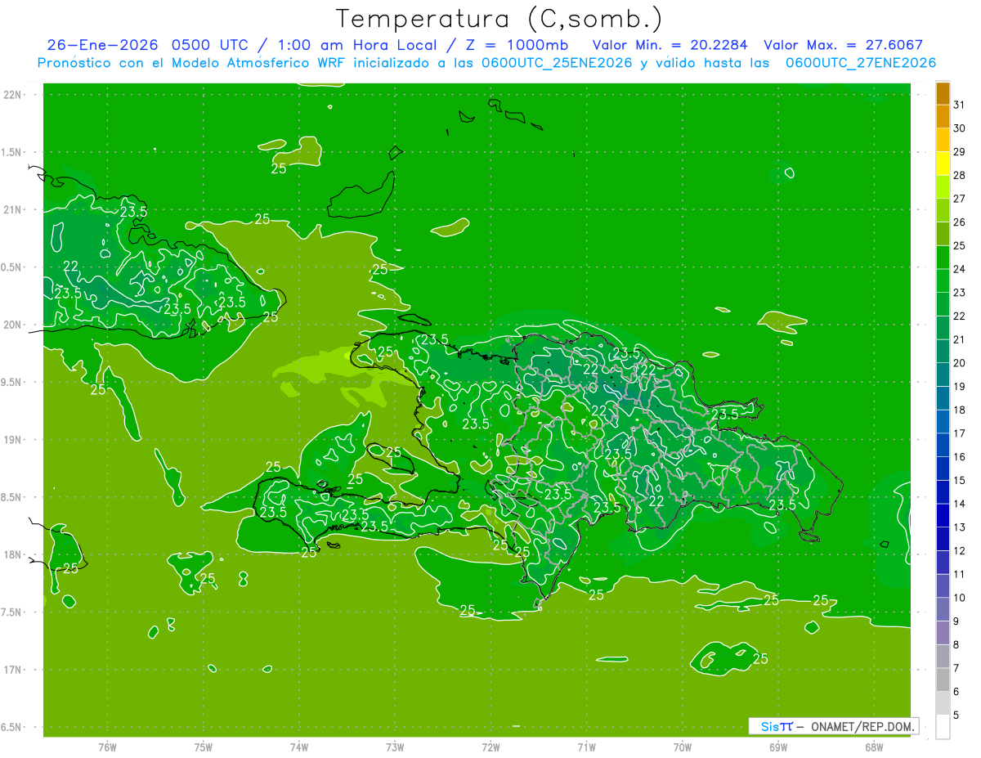The image size is (981, 758).
Task: Click the "69W" longitude label
Action: (778, 747)
